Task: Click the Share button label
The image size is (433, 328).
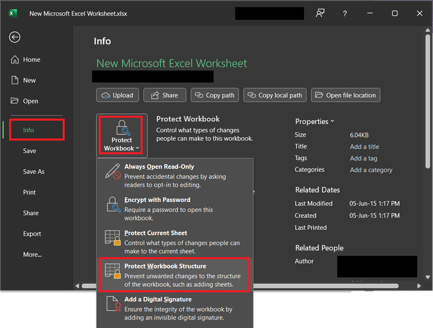Action: pos(170,95)
